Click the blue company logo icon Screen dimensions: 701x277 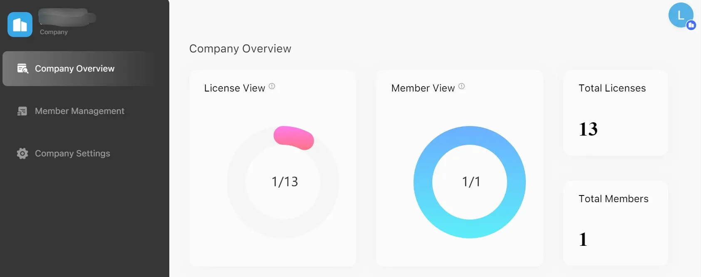(20, 25)
